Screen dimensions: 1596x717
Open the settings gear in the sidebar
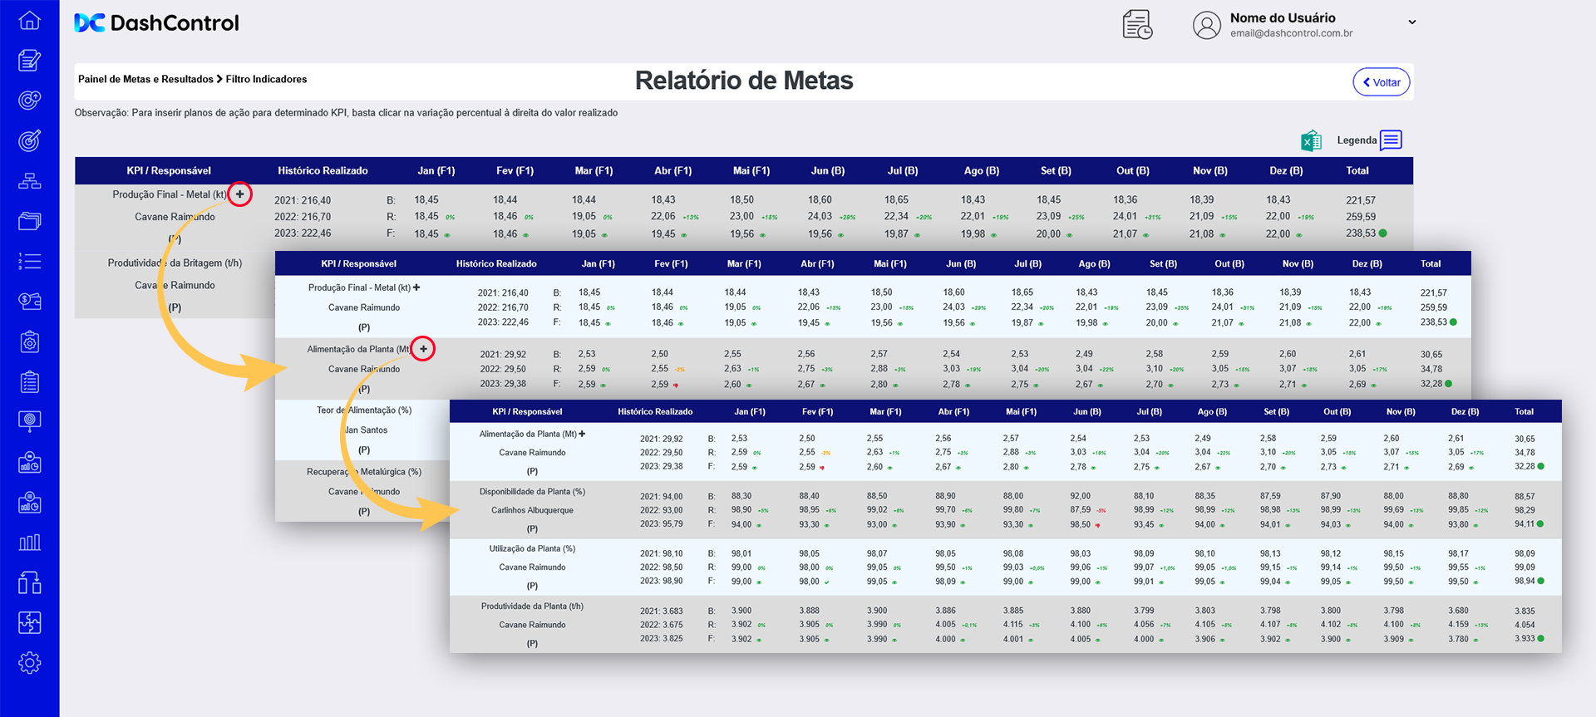pyautogui.click(x=29, y=663)
